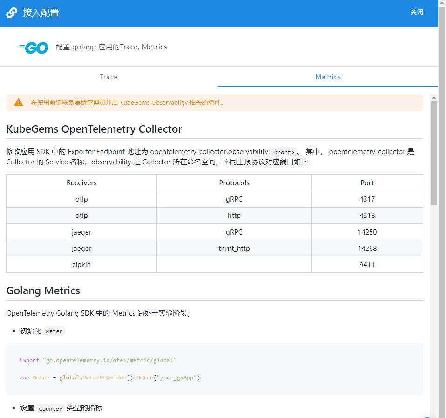Click port value 14250
The width and height of the screenshot is (446, 418).
point(367,232)
